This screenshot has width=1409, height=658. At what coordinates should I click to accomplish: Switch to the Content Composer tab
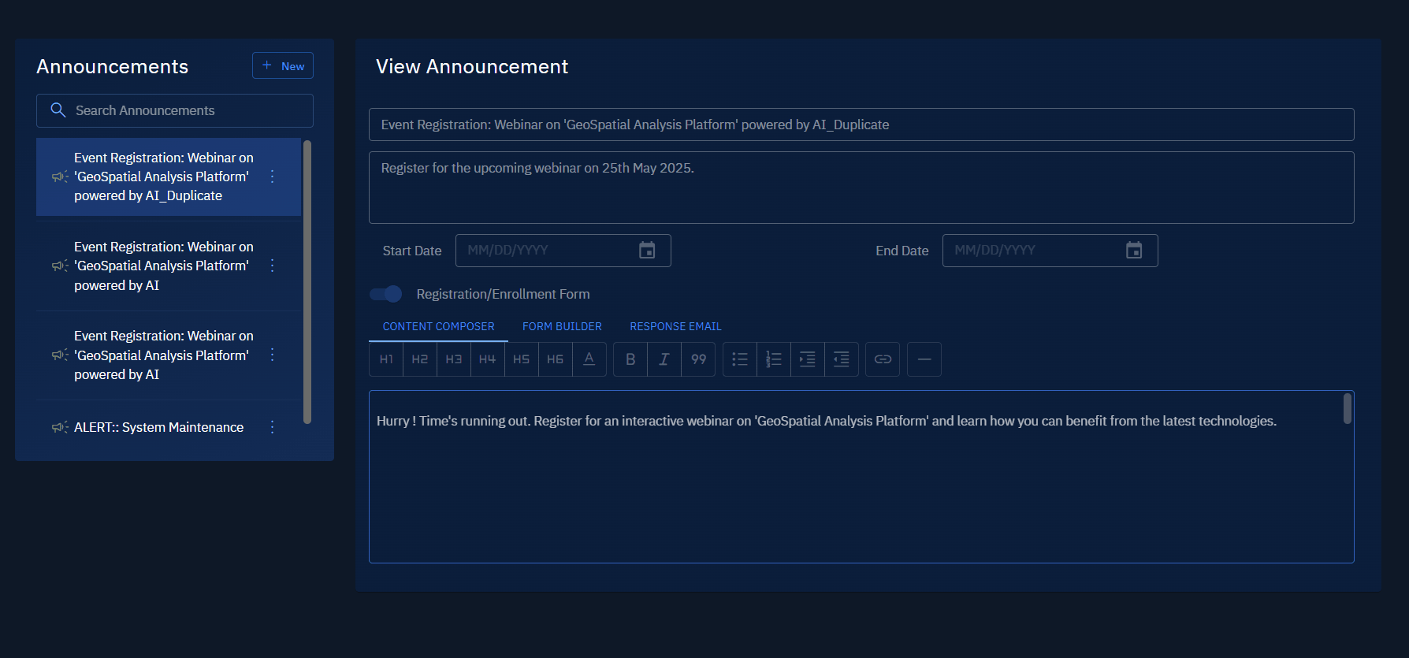[439, 326]
